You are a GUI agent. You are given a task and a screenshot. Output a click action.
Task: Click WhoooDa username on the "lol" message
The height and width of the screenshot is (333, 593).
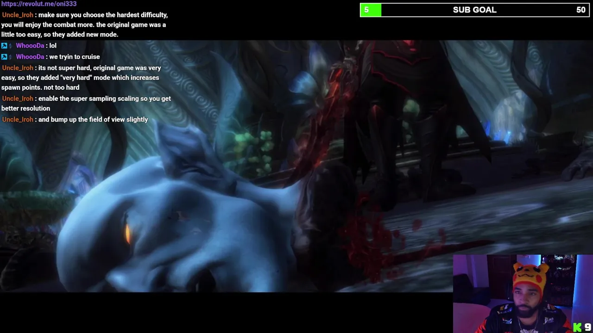coord(30,46)
